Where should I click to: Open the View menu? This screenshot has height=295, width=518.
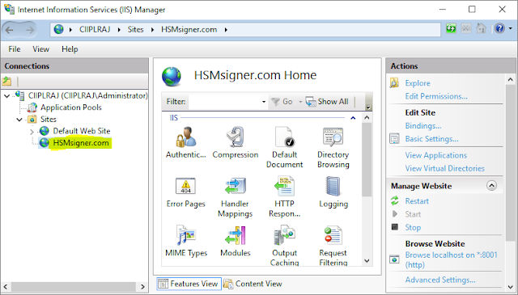(40, 49)
